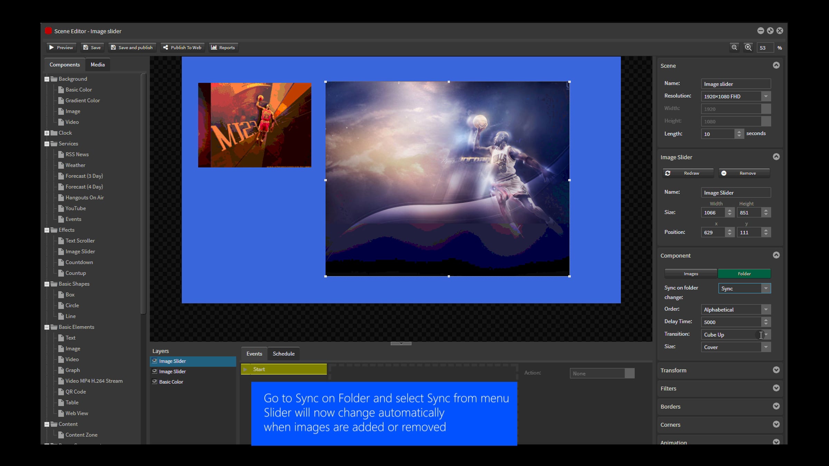Open the Transition dropdown

766,334
